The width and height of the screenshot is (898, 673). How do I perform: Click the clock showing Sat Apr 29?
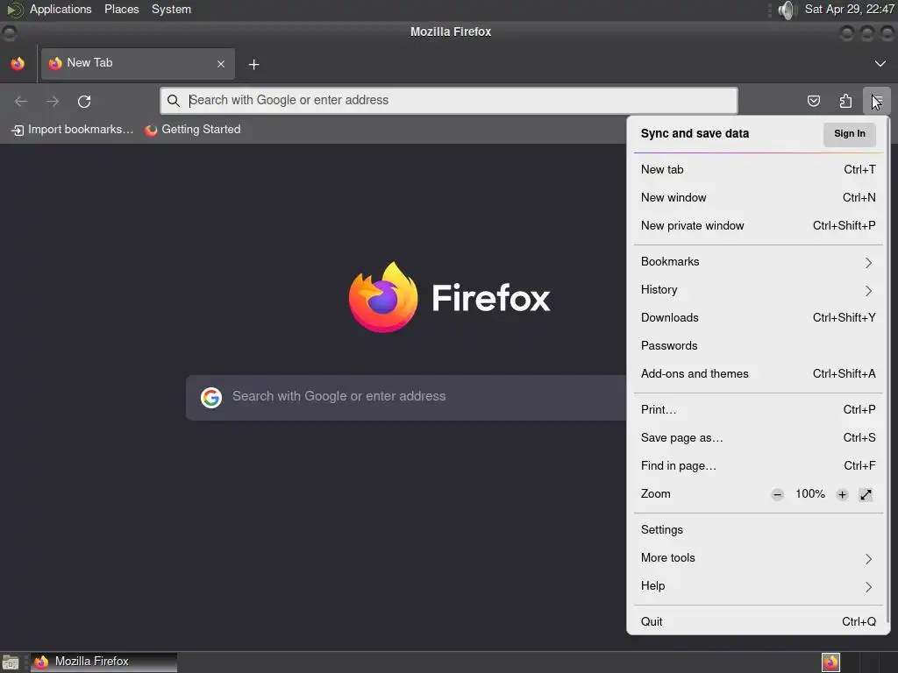click(849, 9)
